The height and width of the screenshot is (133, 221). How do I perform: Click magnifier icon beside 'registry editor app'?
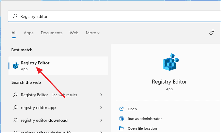15,107
